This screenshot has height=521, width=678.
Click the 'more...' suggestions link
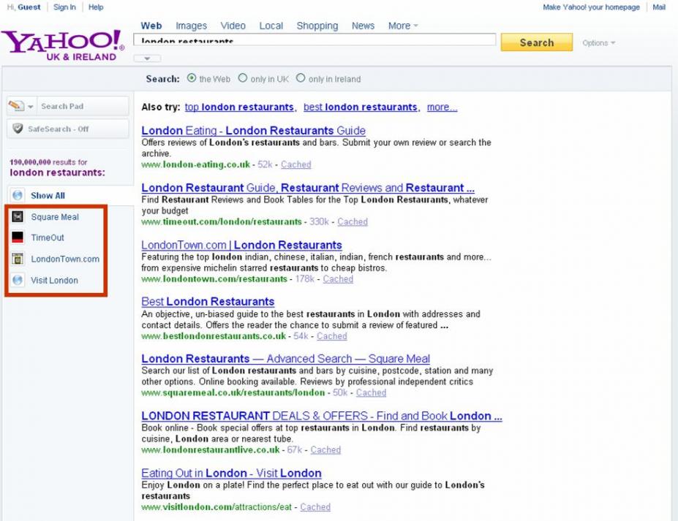point(442,107)
